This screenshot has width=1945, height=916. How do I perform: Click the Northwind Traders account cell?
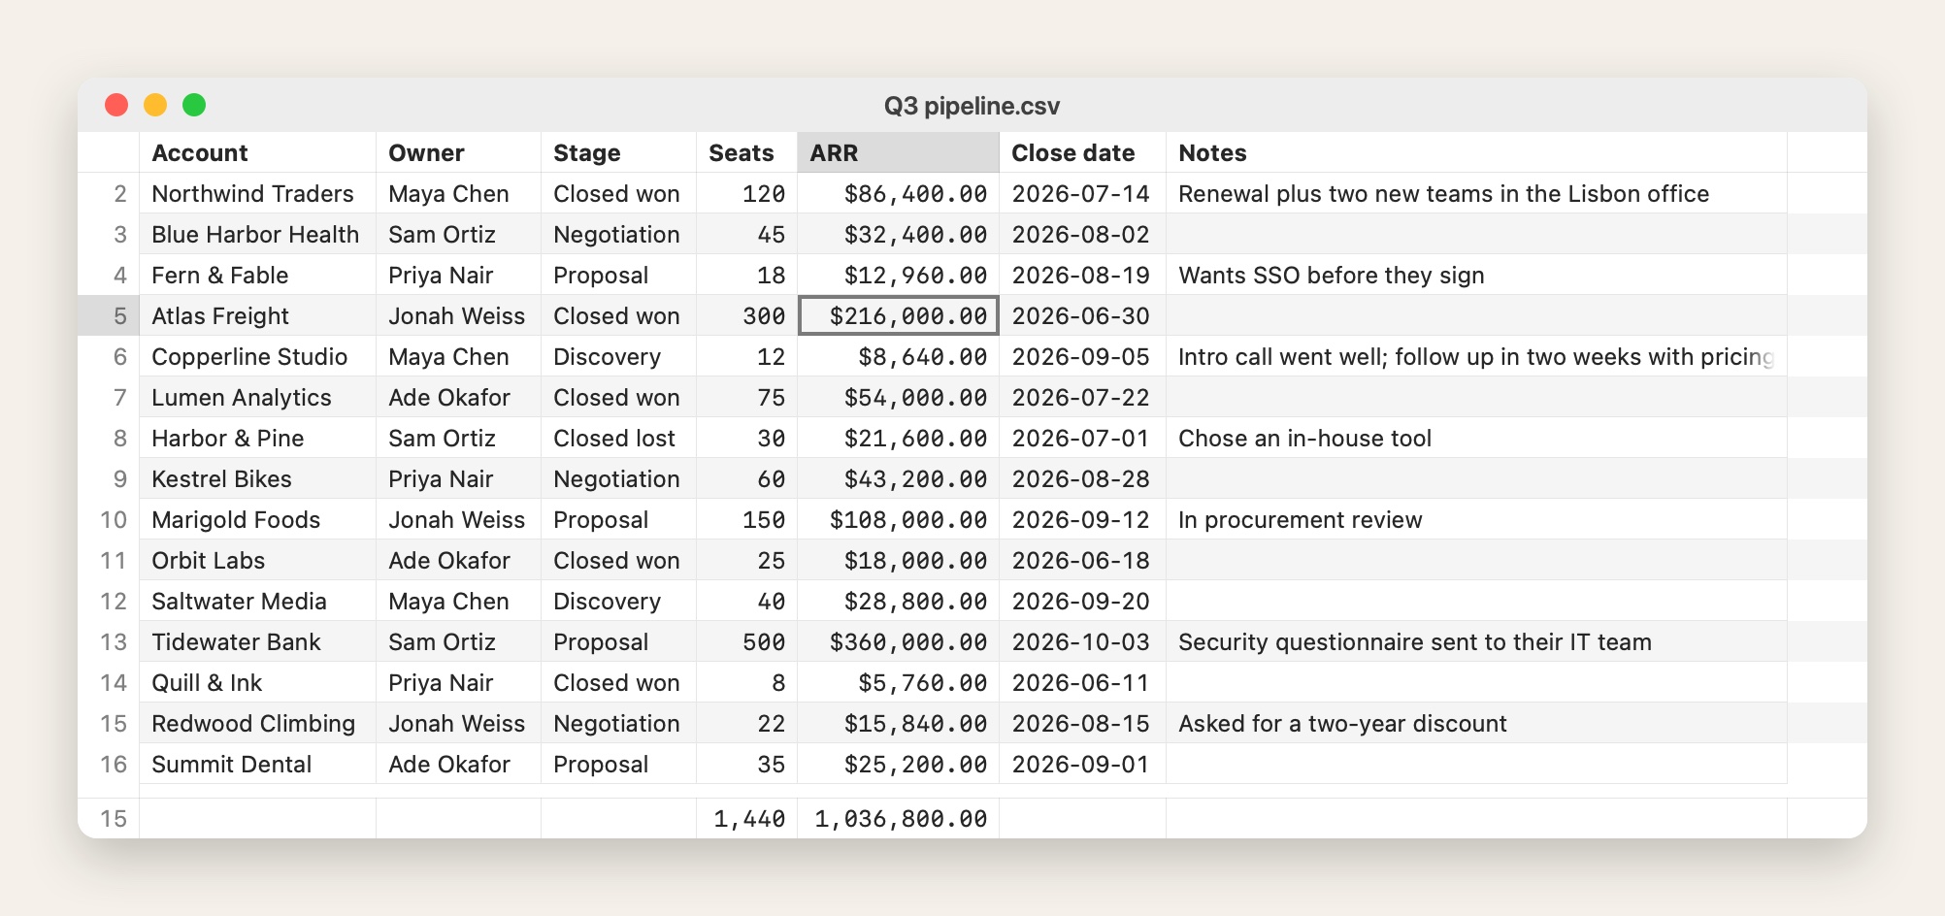pyautogui.click(x=257, y=193)
